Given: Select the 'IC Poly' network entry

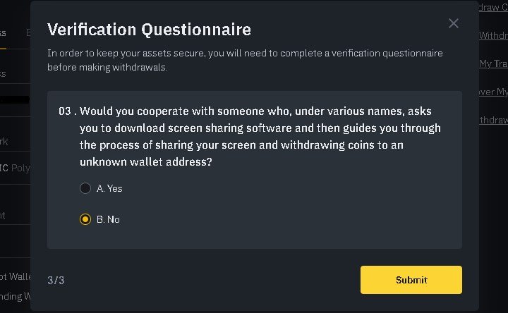Looking at the screenshot, I should (x=15, y=168).
